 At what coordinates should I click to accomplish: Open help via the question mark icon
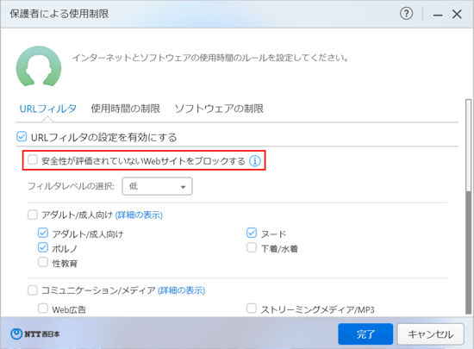[x=406, y=14]
